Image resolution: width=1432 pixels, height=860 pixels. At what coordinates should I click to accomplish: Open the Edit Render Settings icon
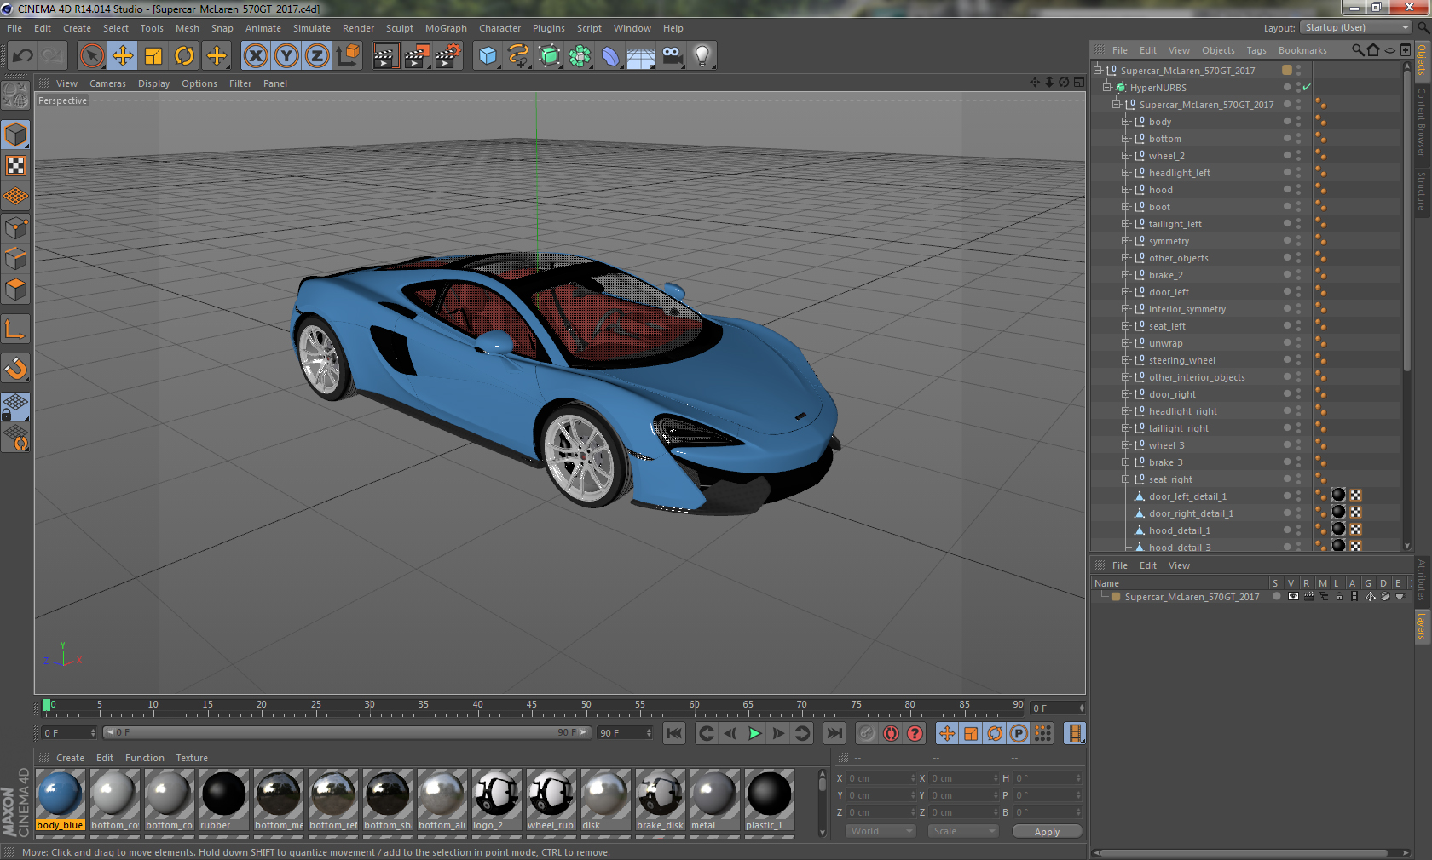tap(448, 56)
